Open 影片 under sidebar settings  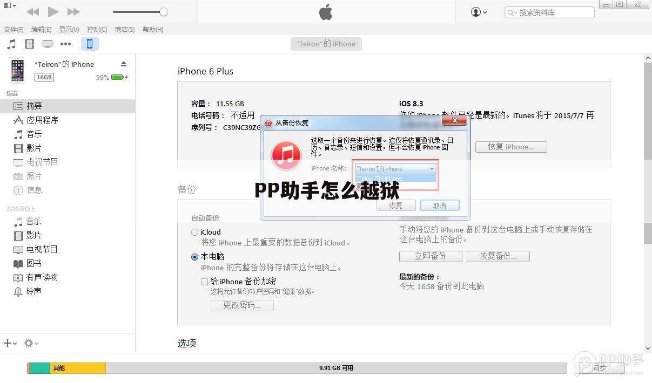click(x=68, y=148)
